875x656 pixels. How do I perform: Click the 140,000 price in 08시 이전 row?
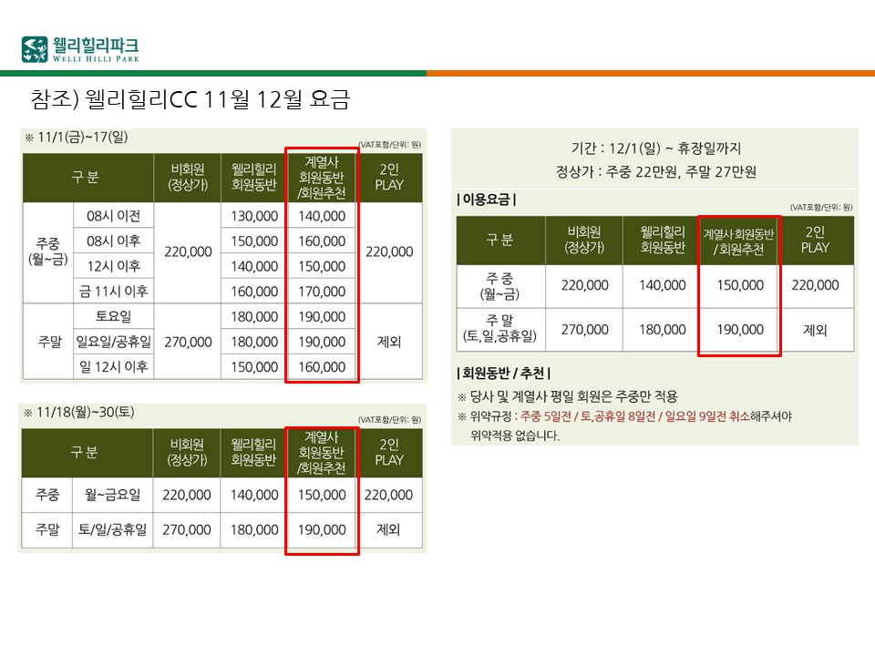click(322, 216)
